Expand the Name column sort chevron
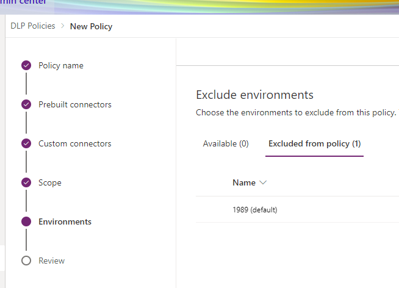This screenshot has height=288, width=399. pos(263,182)
